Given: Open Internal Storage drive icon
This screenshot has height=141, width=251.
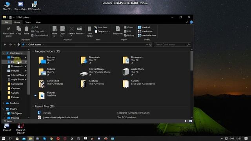Looking at the screenshot, I should pos(84,74).
